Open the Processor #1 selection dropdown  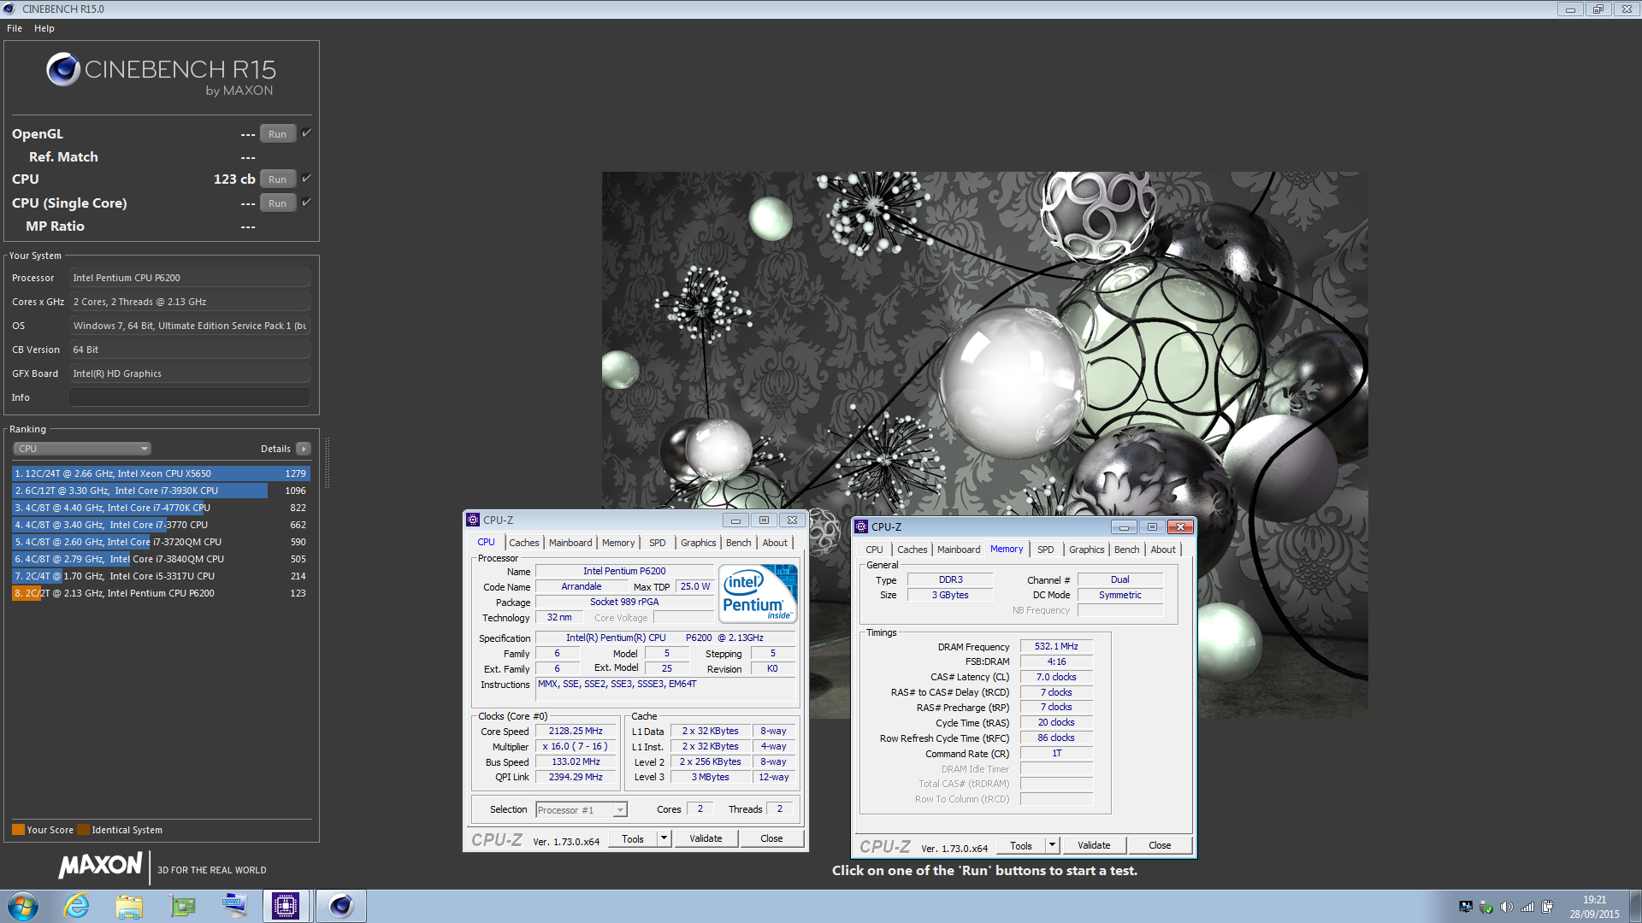tap(582, 810)
